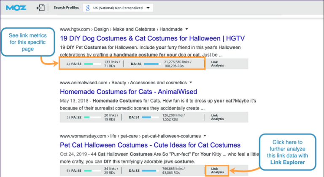This screenshot has height=177, width=324.
Task: Click the '766,665 links / 43,063 RDs' metric
Action: [x=173, y=171]
